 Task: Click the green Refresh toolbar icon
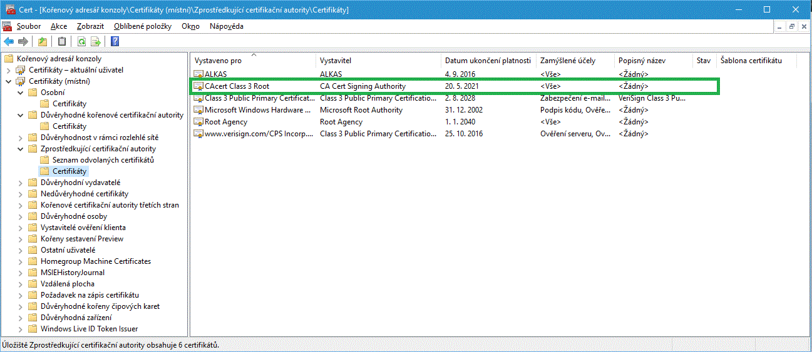(81, 42)
